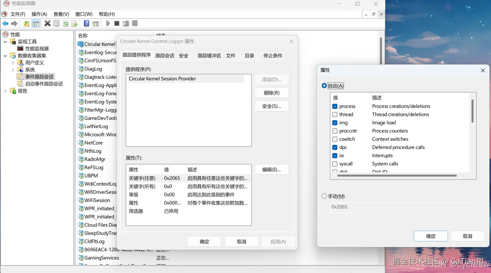Click the black X delete icon

pyautogui.click(x=47, y=23)
